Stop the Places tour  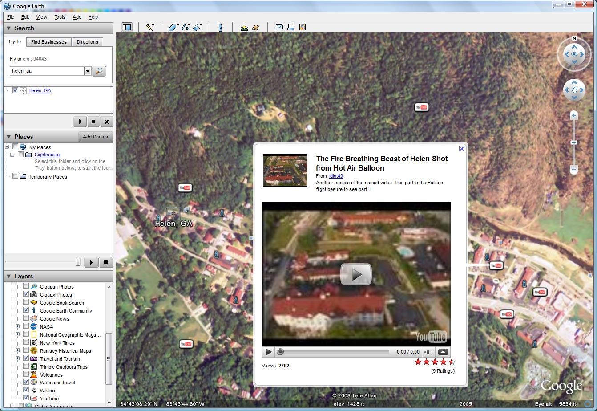click(105, 262)
